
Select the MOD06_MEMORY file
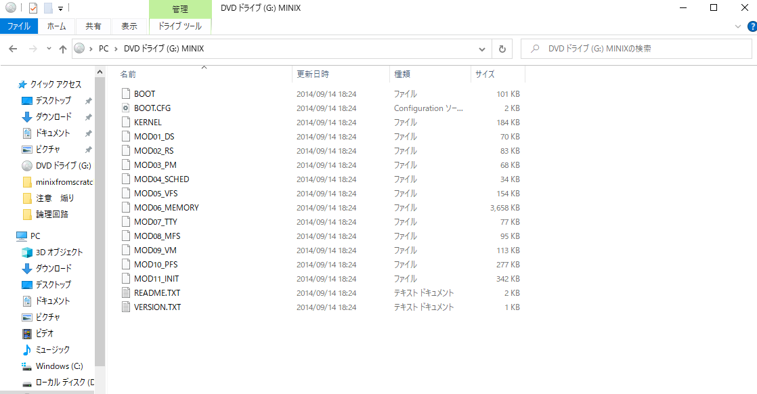coord(166,208)
